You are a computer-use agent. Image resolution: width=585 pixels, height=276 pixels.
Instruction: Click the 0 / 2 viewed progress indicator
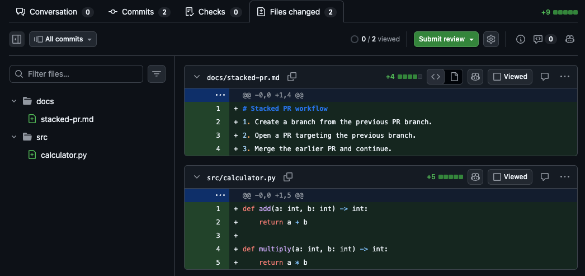pos(375,39)
